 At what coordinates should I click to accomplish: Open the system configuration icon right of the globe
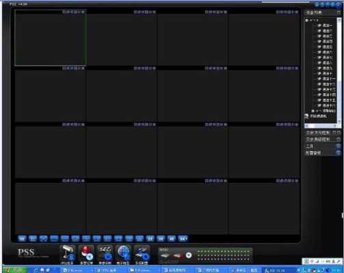coord(142,255)
